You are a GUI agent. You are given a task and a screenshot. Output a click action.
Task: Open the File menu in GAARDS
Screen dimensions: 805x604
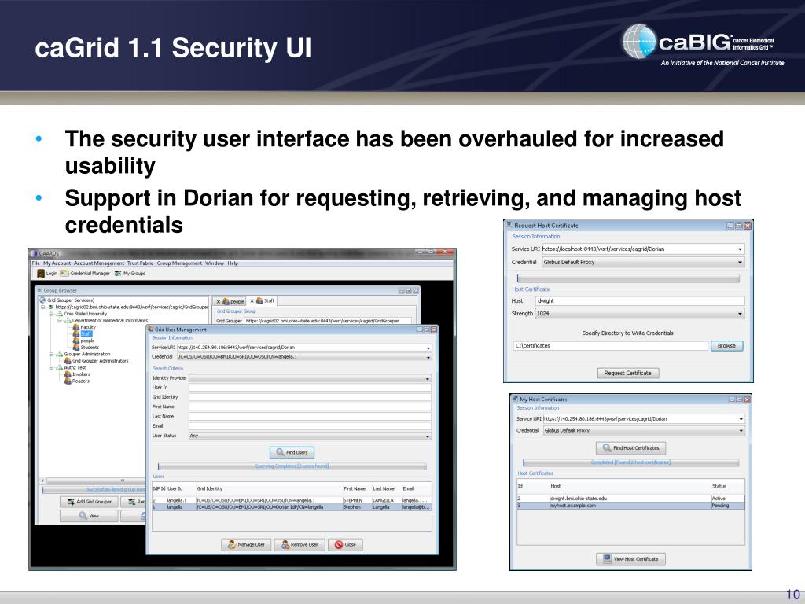click(x=35, y=263)
